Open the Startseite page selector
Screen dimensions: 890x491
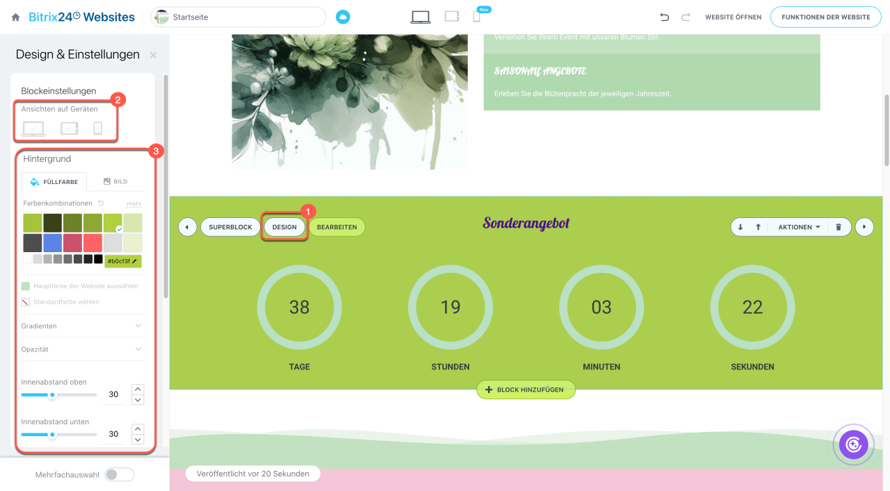[x=238, y=17]
